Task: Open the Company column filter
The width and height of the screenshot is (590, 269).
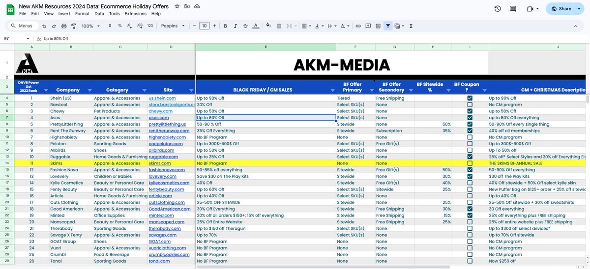Action: pyautogui.click(x=89, y=90)
